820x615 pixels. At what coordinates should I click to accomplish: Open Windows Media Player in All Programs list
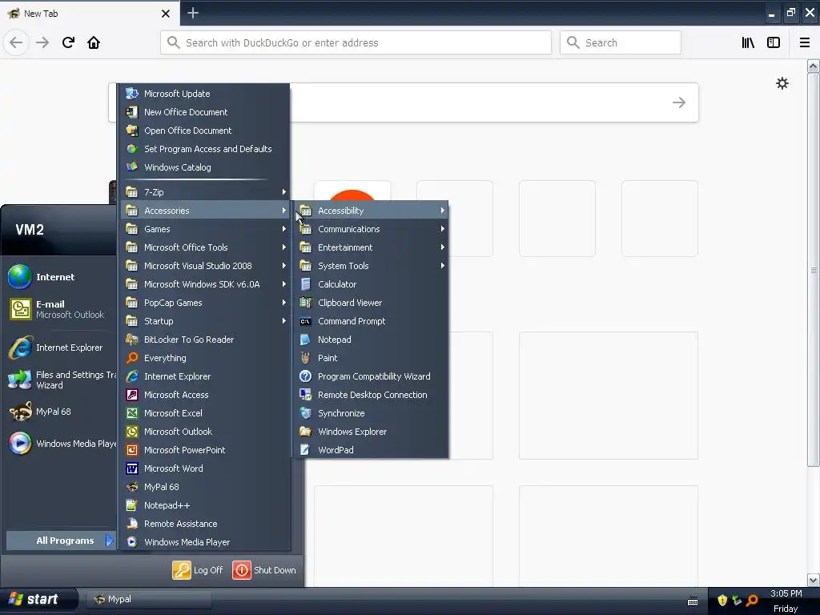205,542
